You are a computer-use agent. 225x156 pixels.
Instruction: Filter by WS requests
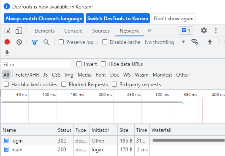(127, 75)
